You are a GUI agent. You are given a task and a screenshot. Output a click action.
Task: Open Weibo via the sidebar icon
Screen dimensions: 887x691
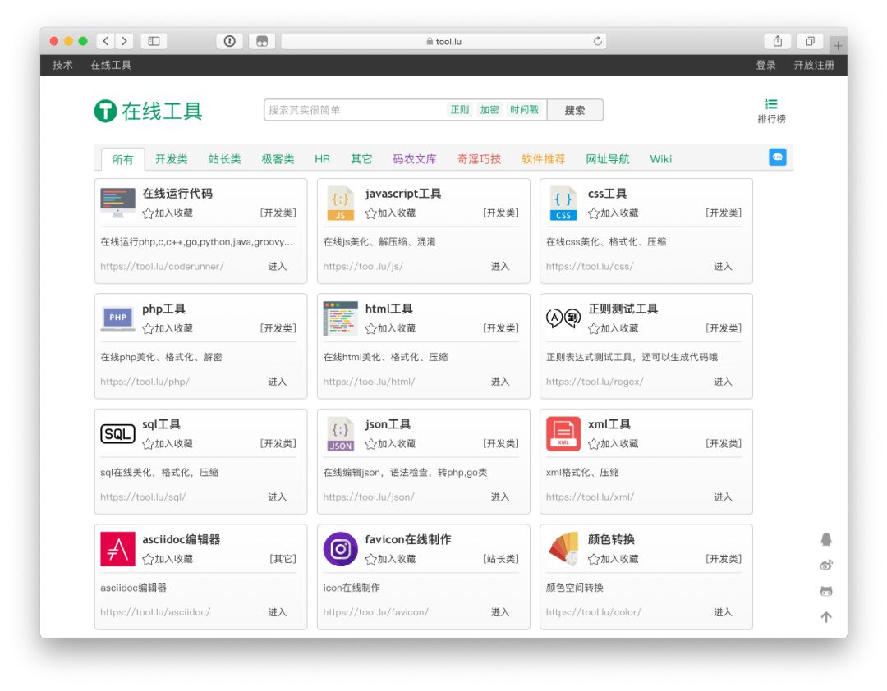click(x=826, y=565)
